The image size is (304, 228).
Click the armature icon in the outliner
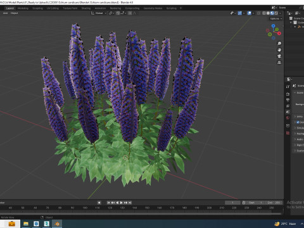[x=299, y=27]
